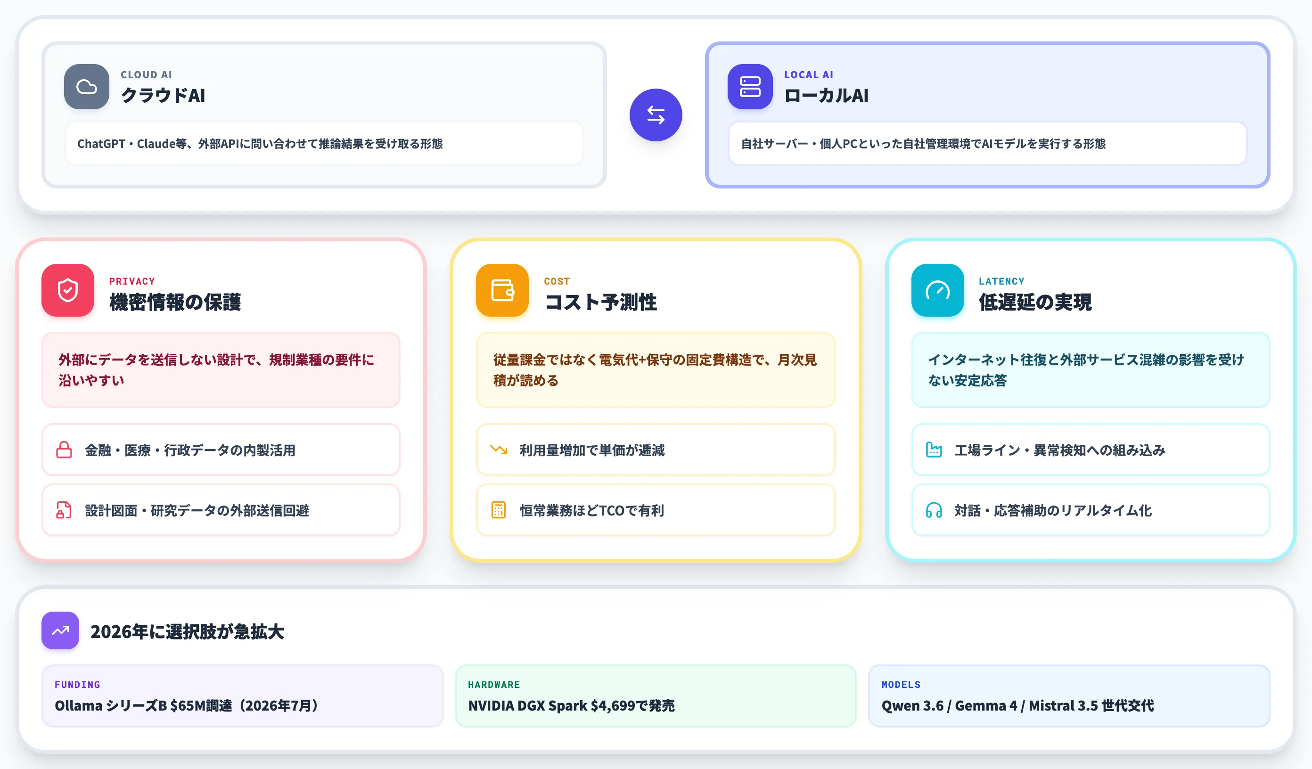Image resolution: width=1312 pixels, height=769 pixels.
Task: Click the COST label
Action: tap(557, 281)
